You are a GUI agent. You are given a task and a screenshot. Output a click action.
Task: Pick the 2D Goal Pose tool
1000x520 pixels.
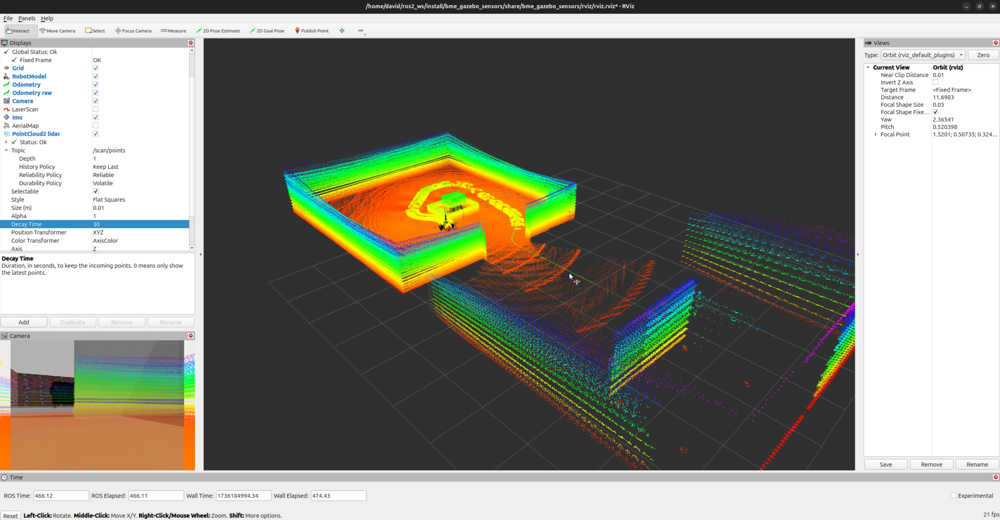(267, 30)
